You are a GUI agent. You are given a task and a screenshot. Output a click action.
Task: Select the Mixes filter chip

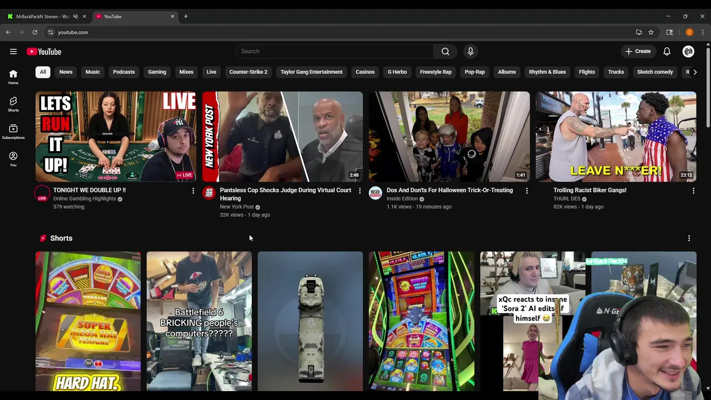[186, 72]
